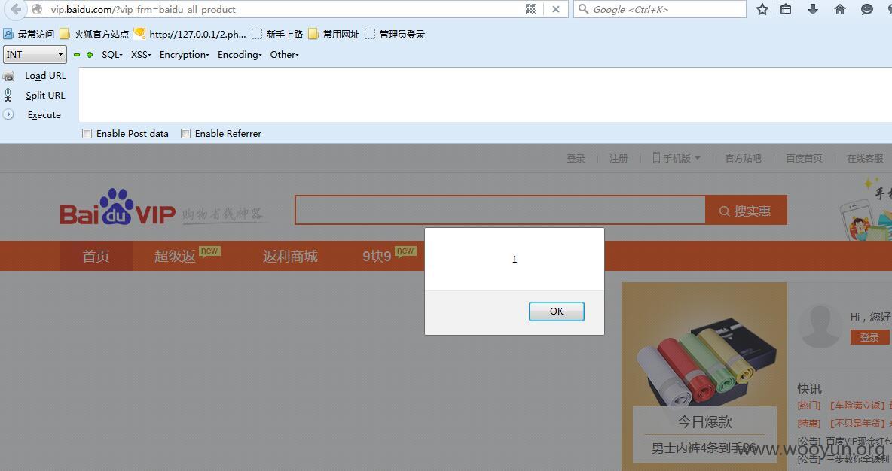Open 常用网址 bookmark folder
The image size is (892, 471).
334,34
